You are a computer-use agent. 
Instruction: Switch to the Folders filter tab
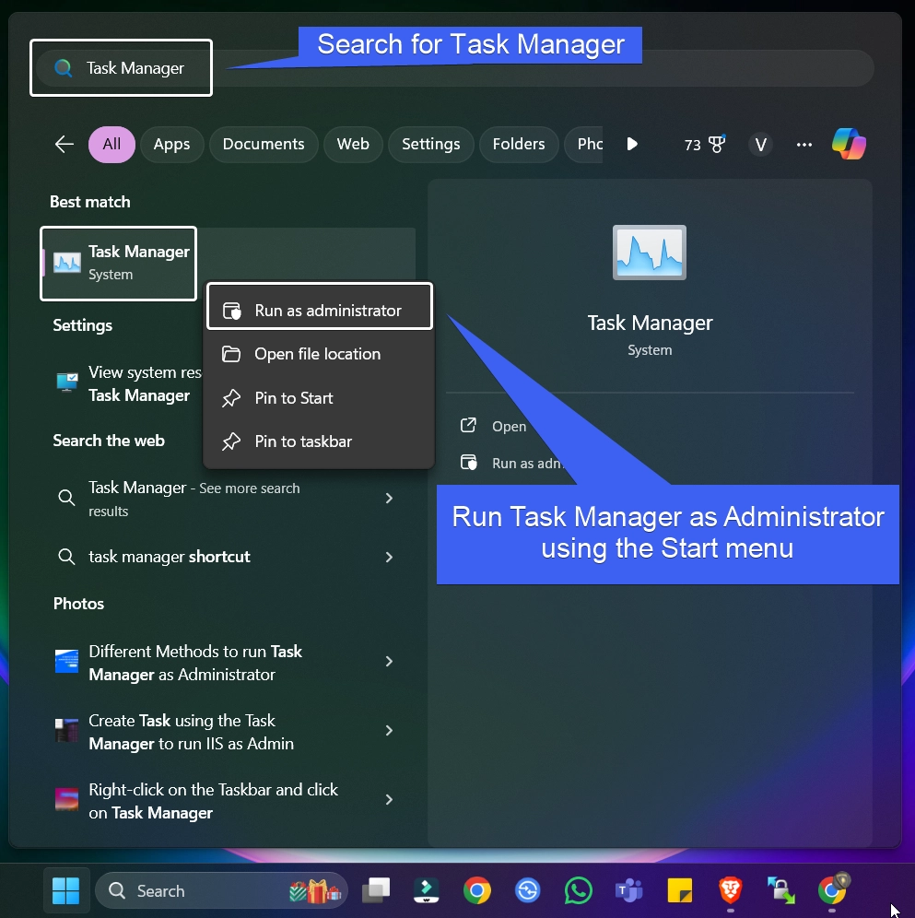tap(519, 144)
